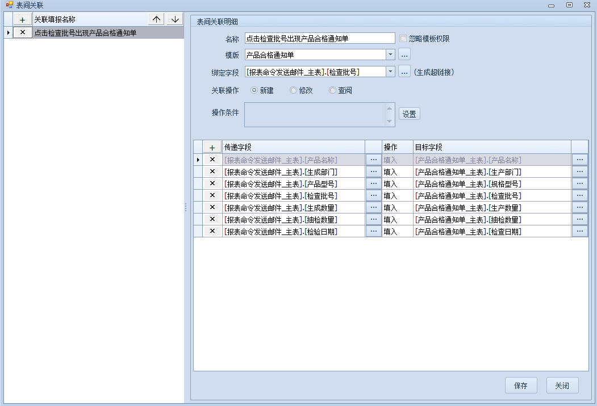Screen dimensions: 597x406
Task: Add a new association with left panel plus
Action: click(x=22, y=19)
